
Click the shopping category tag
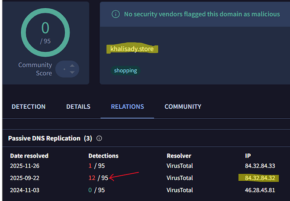coord(126,70)
